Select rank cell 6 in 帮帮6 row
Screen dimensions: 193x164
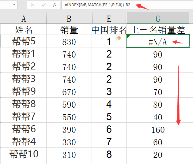point(109,129)
